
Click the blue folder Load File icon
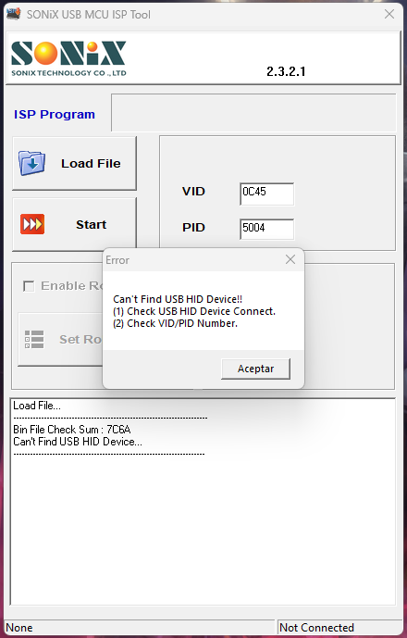coord(31,163)
